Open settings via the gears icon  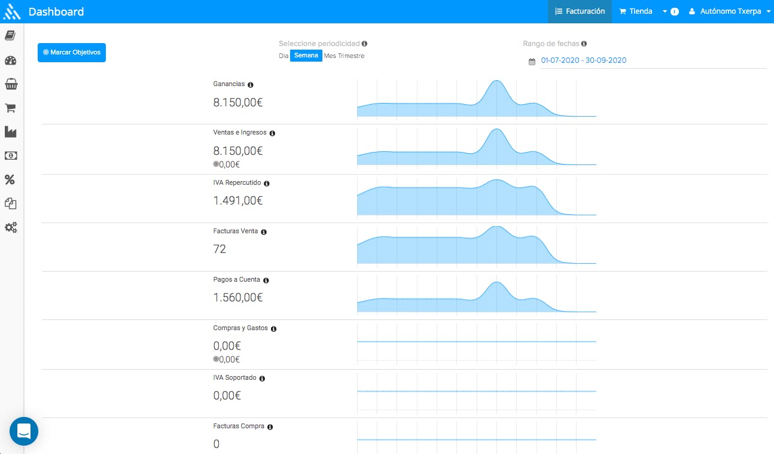(x=10, y=227)
